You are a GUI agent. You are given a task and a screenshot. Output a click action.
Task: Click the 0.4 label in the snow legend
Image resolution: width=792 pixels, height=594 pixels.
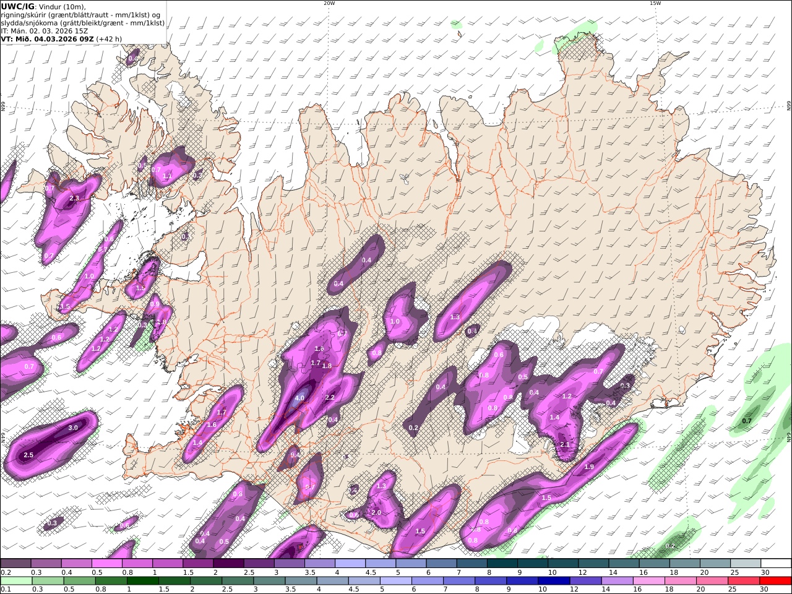[66, 572]
